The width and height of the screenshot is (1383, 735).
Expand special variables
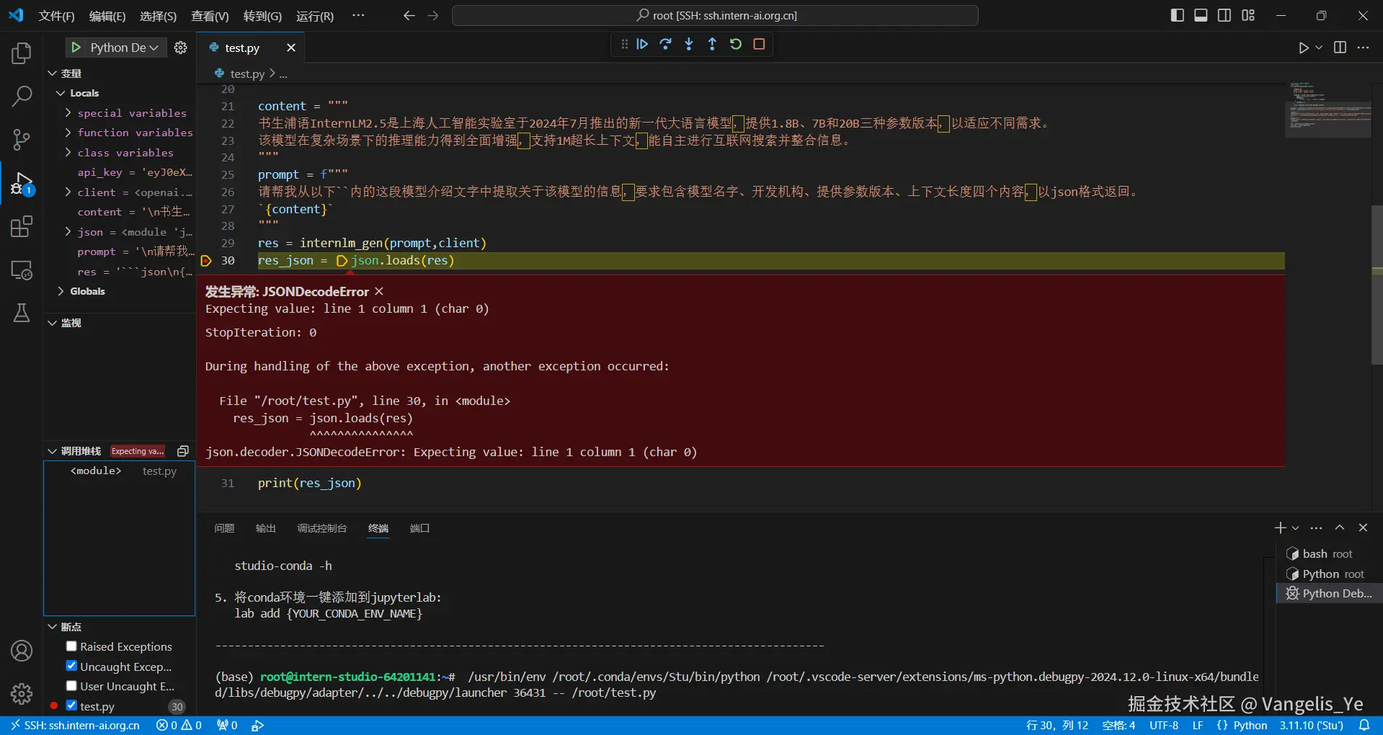click(68, 113)
